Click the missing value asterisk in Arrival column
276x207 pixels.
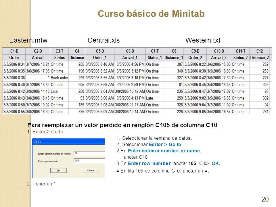[x=38, y=78]
